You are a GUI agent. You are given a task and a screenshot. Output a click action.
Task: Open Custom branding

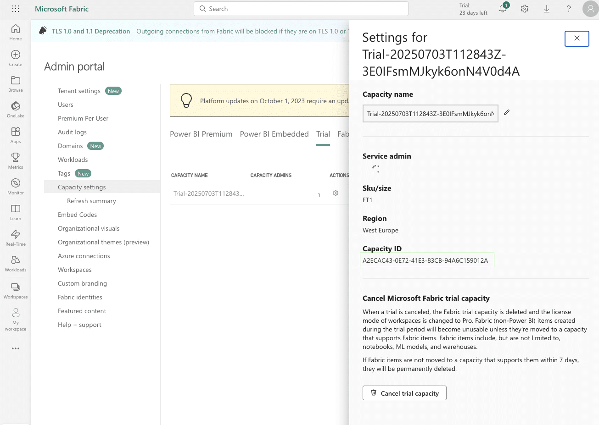(82, 283)
